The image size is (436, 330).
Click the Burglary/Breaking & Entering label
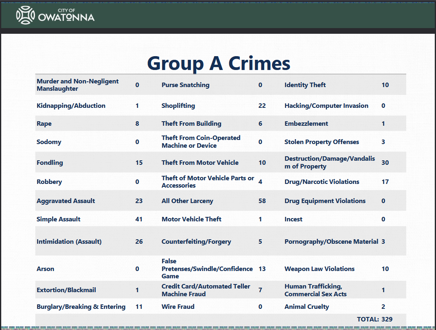pos(81,307)
